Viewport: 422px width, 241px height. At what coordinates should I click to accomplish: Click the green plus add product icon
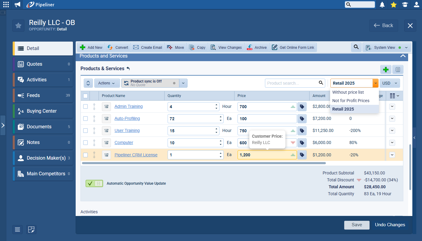[386, 70]
